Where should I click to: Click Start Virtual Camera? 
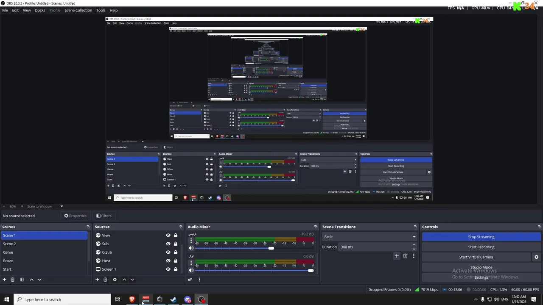point(476,257)
